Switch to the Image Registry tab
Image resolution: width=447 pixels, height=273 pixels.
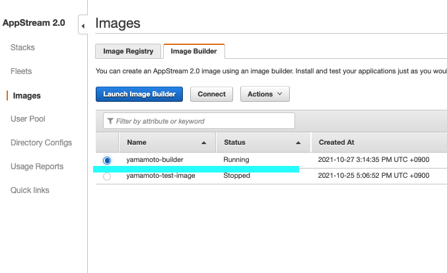point(128,51)
